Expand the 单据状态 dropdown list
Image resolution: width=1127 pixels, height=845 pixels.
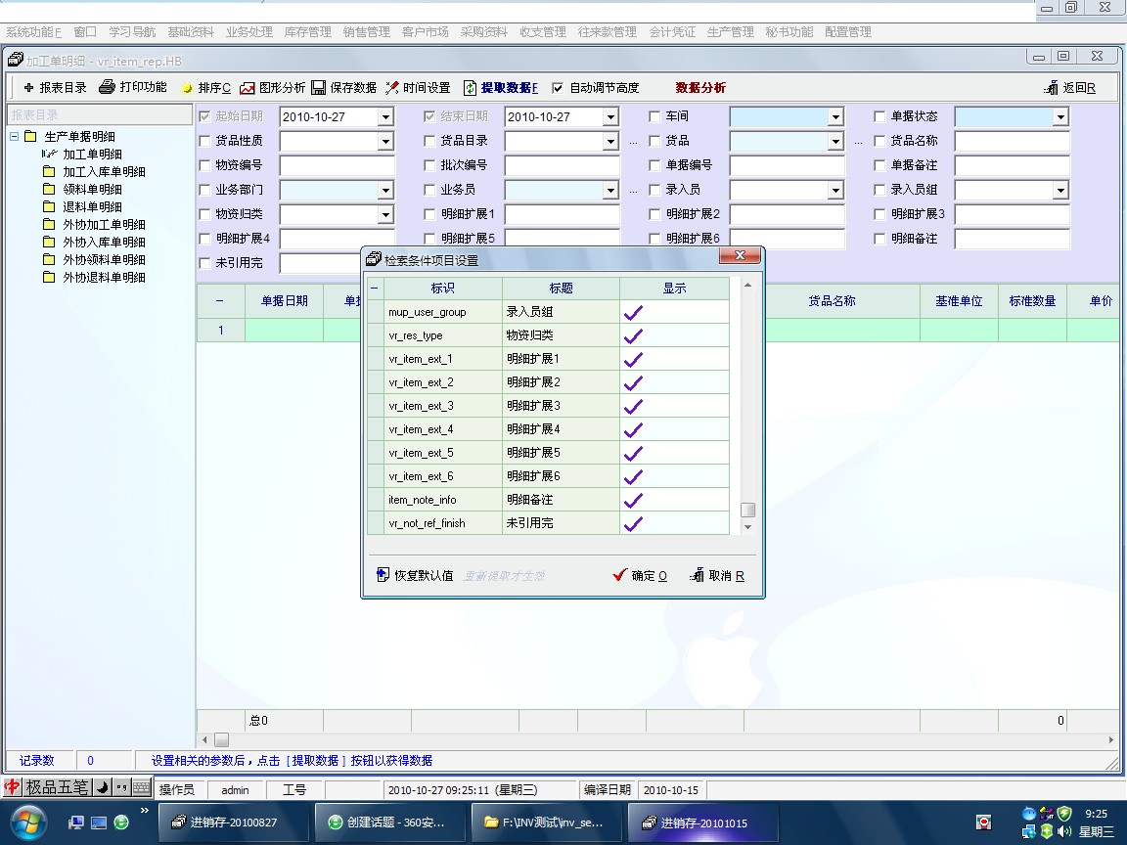1060,117
